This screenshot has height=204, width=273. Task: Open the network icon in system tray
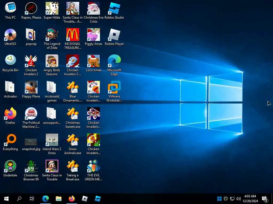click(232, 199)
